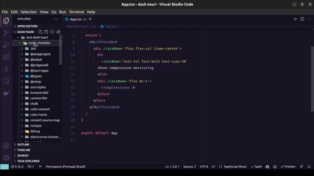The image size is (314, 176).
Task: Open the Manage gear menu
Action: click(x=6, y=158)
